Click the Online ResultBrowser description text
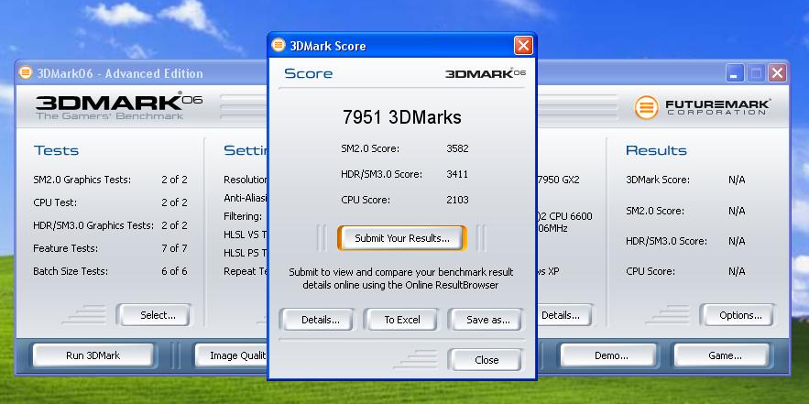The image size is (809, 404). click(x=401, y=278)
